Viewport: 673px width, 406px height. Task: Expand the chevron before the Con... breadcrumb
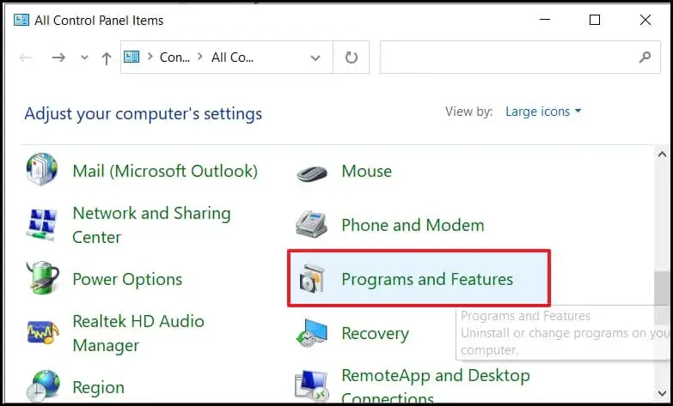(x=150, y=56)
